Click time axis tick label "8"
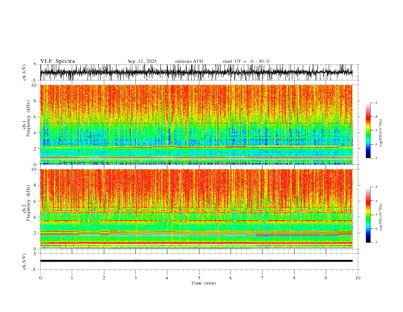 click(x=294, y=278)
